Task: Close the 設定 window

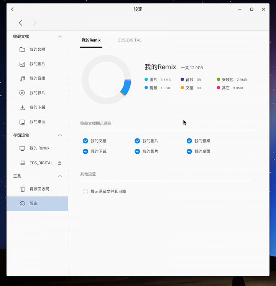Action: click(263, 9)
